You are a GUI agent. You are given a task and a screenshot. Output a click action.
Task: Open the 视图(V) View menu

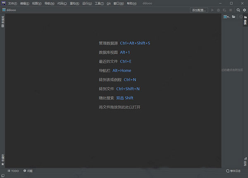pos(37,3)
